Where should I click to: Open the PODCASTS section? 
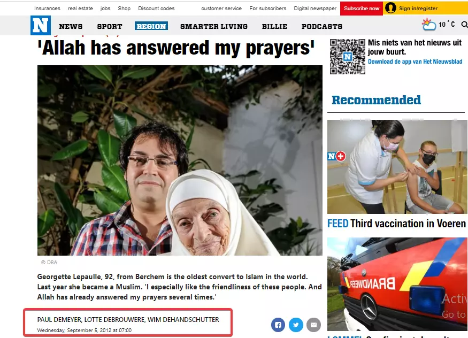click(x=322, y=27)
